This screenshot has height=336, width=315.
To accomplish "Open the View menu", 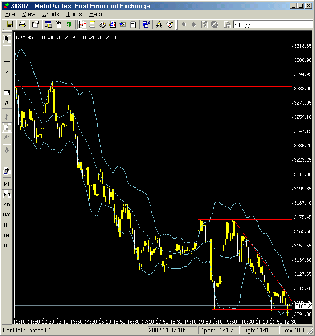I will click(x=29, y=14).
